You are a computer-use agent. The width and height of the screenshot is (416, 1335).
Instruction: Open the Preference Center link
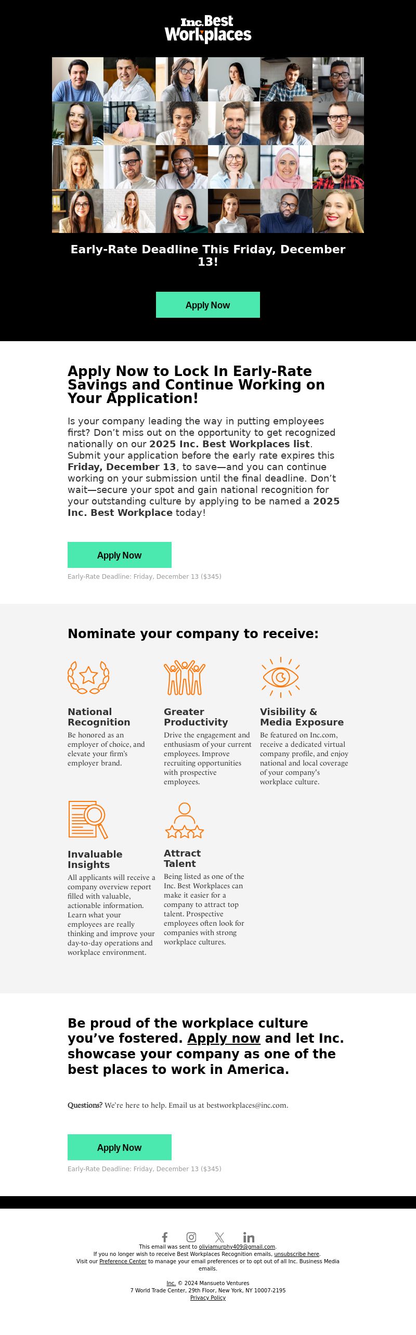point(123,1261)
